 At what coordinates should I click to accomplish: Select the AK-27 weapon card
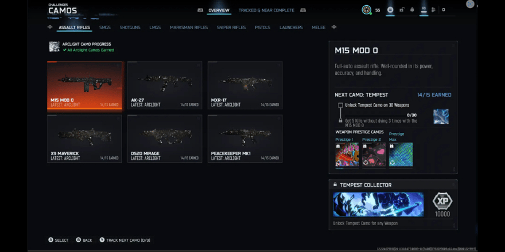[165, 85]
